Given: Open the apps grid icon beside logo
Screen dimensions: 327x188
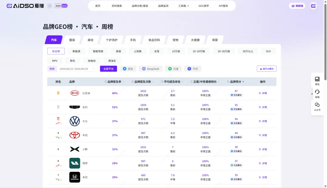Looking at the screenshot, I should 50,6.
